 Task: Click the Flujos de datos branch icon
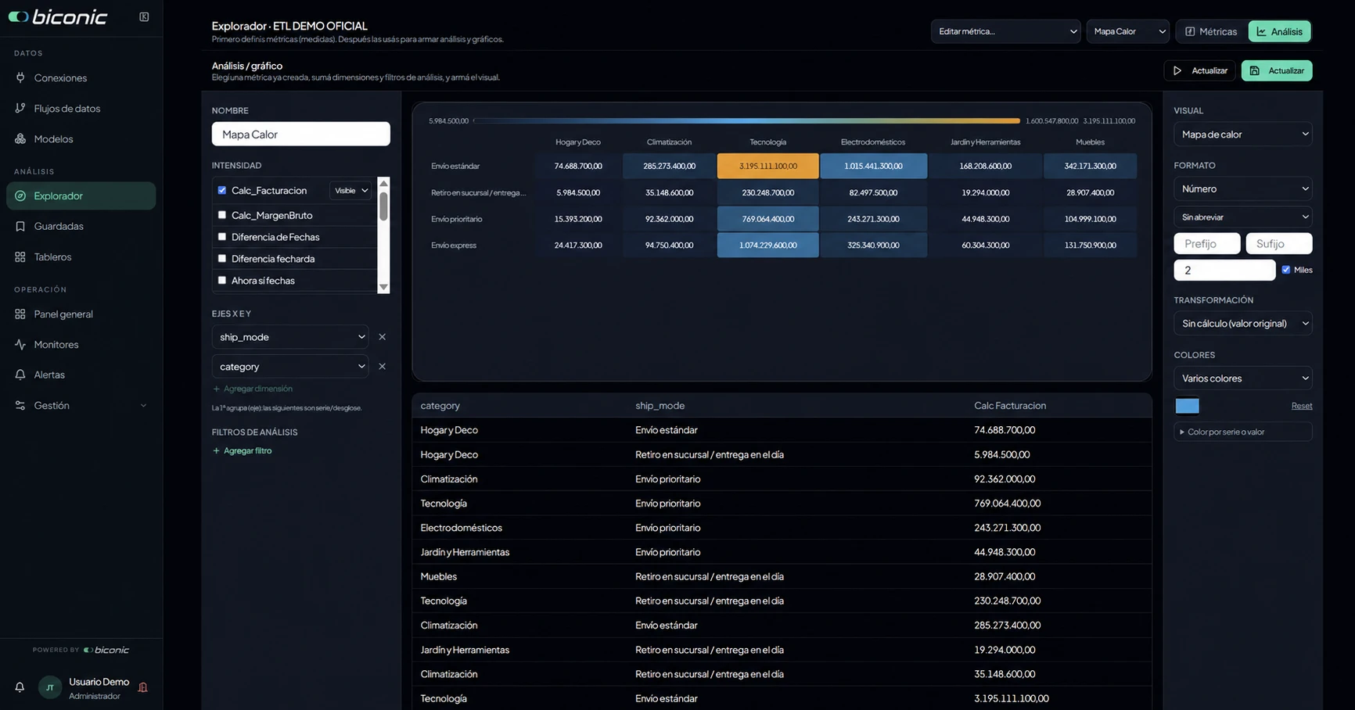click(x=20, y=108)
